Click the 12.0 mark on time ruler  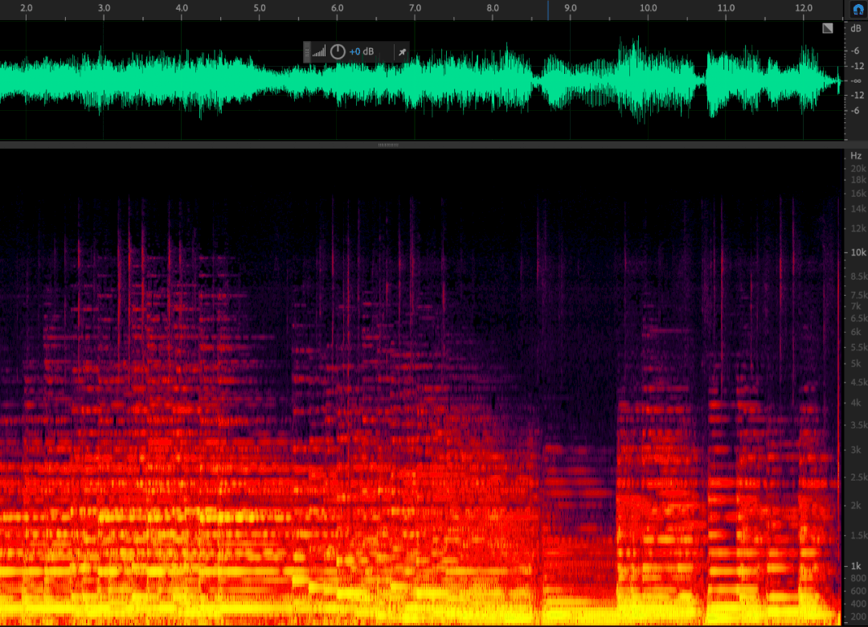pyautogui.click(x=804, y=8)
